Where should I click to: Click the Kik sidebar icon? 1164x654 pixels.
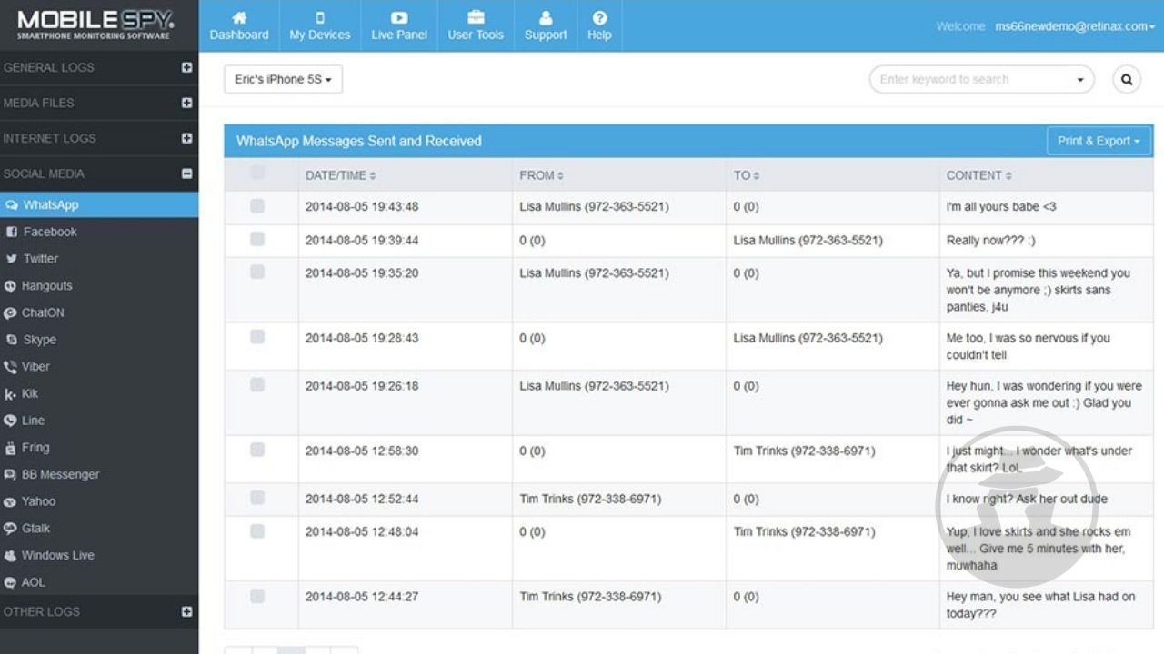[10, 394]
